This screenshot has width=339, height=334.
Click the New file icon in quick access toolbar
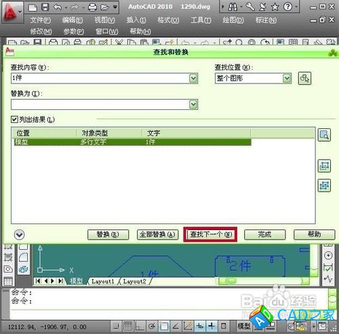pyautogui.click(x=33, y=7)
